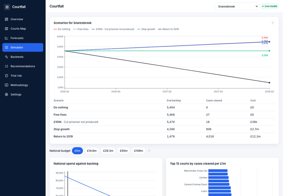This screenshot has height=196, width=283.
Task: Click the £2.7m cost value
Action: click(255, 129)
